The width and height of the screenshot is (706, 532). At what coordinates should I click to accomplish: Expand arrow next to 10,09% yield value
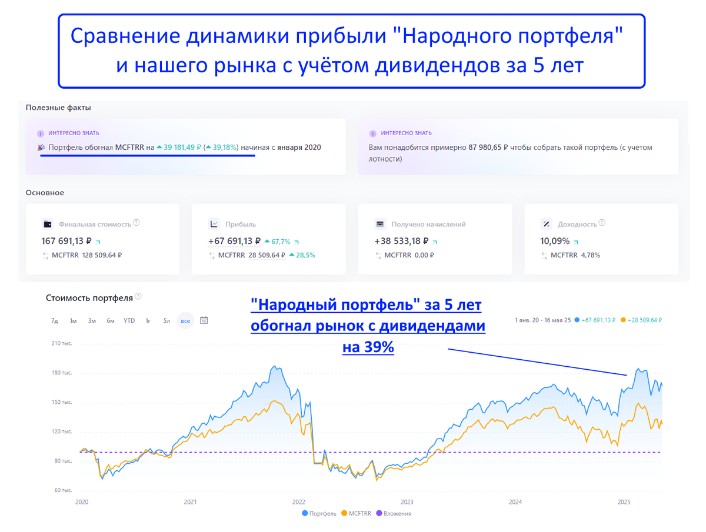(x=576, y=242)
